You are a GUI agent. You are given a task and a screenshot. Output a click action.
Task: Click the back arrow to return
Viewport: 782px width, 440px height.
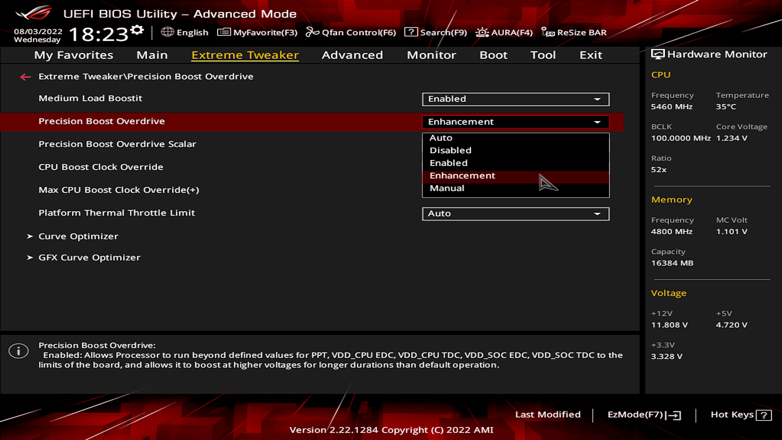point(25,76)
